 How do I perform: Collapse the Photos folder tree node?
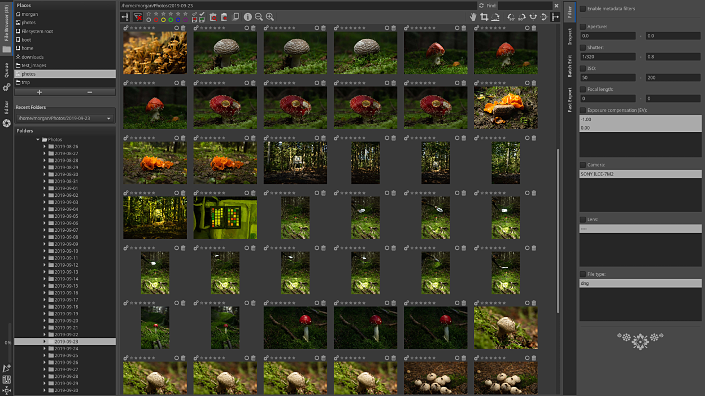click(x=38, y=139)
